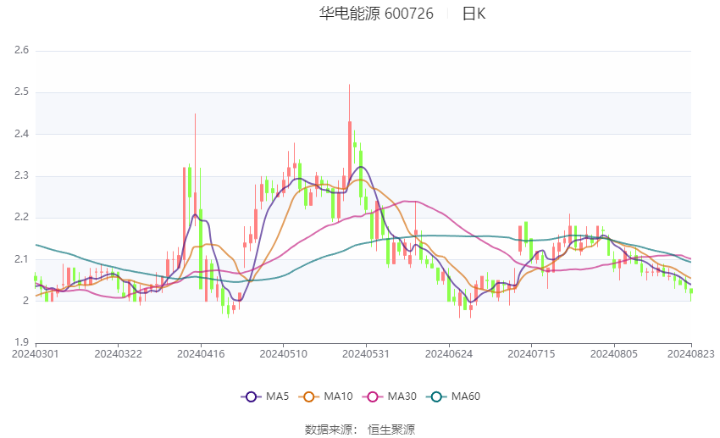
Task: Click the x-axis date label 20240510
Action: click(x=283, y=354)
